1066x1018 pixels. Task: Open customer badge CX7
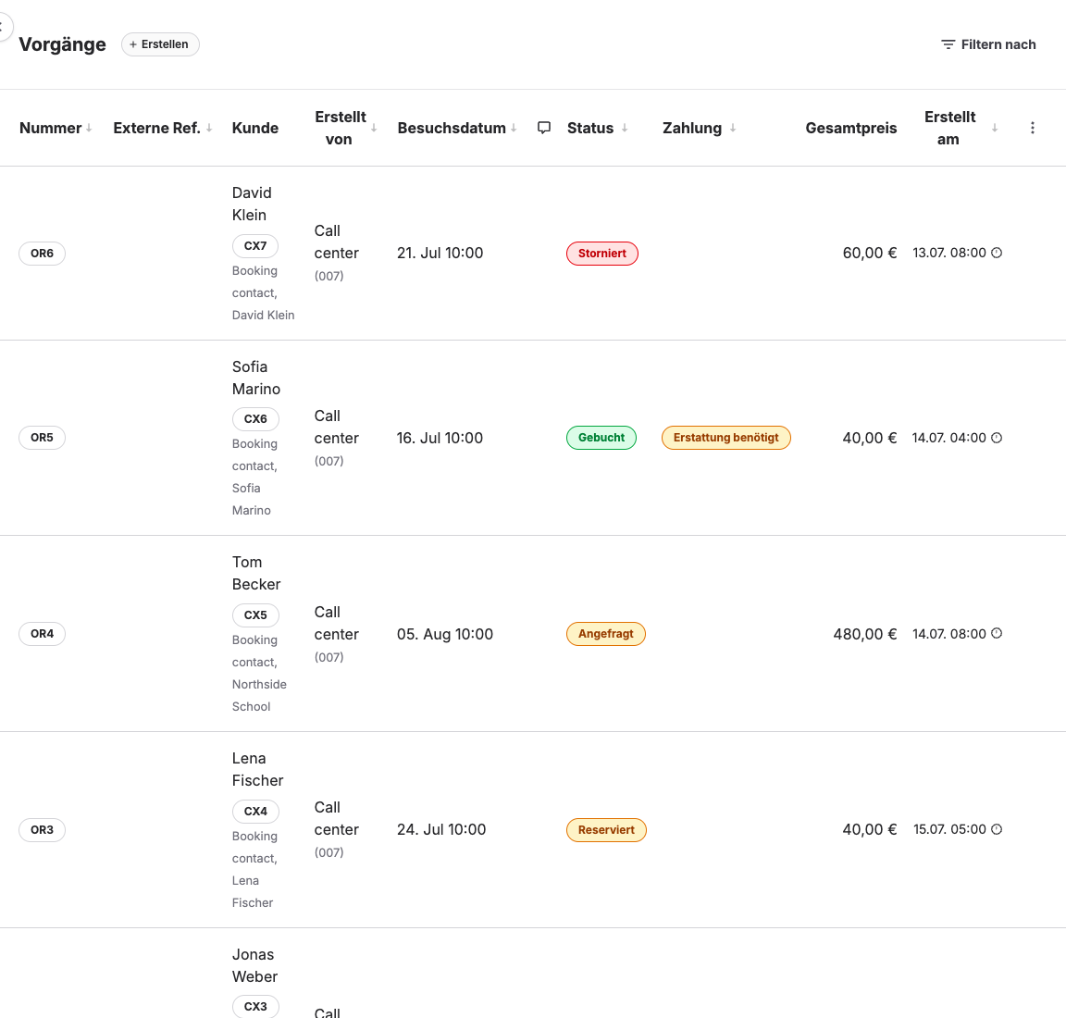(255, 246)
